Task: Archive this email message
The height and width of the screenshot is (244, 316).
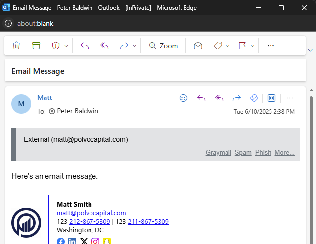Action: [36, 46]
